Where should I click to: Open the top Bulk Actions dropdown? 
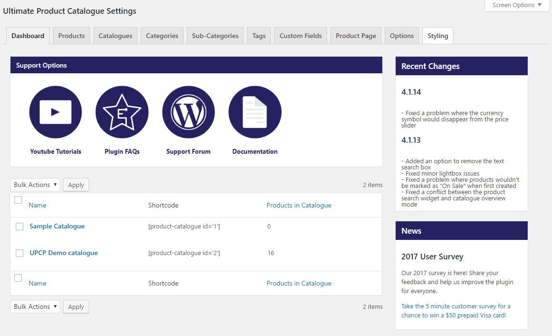click(x=35, y=185)
